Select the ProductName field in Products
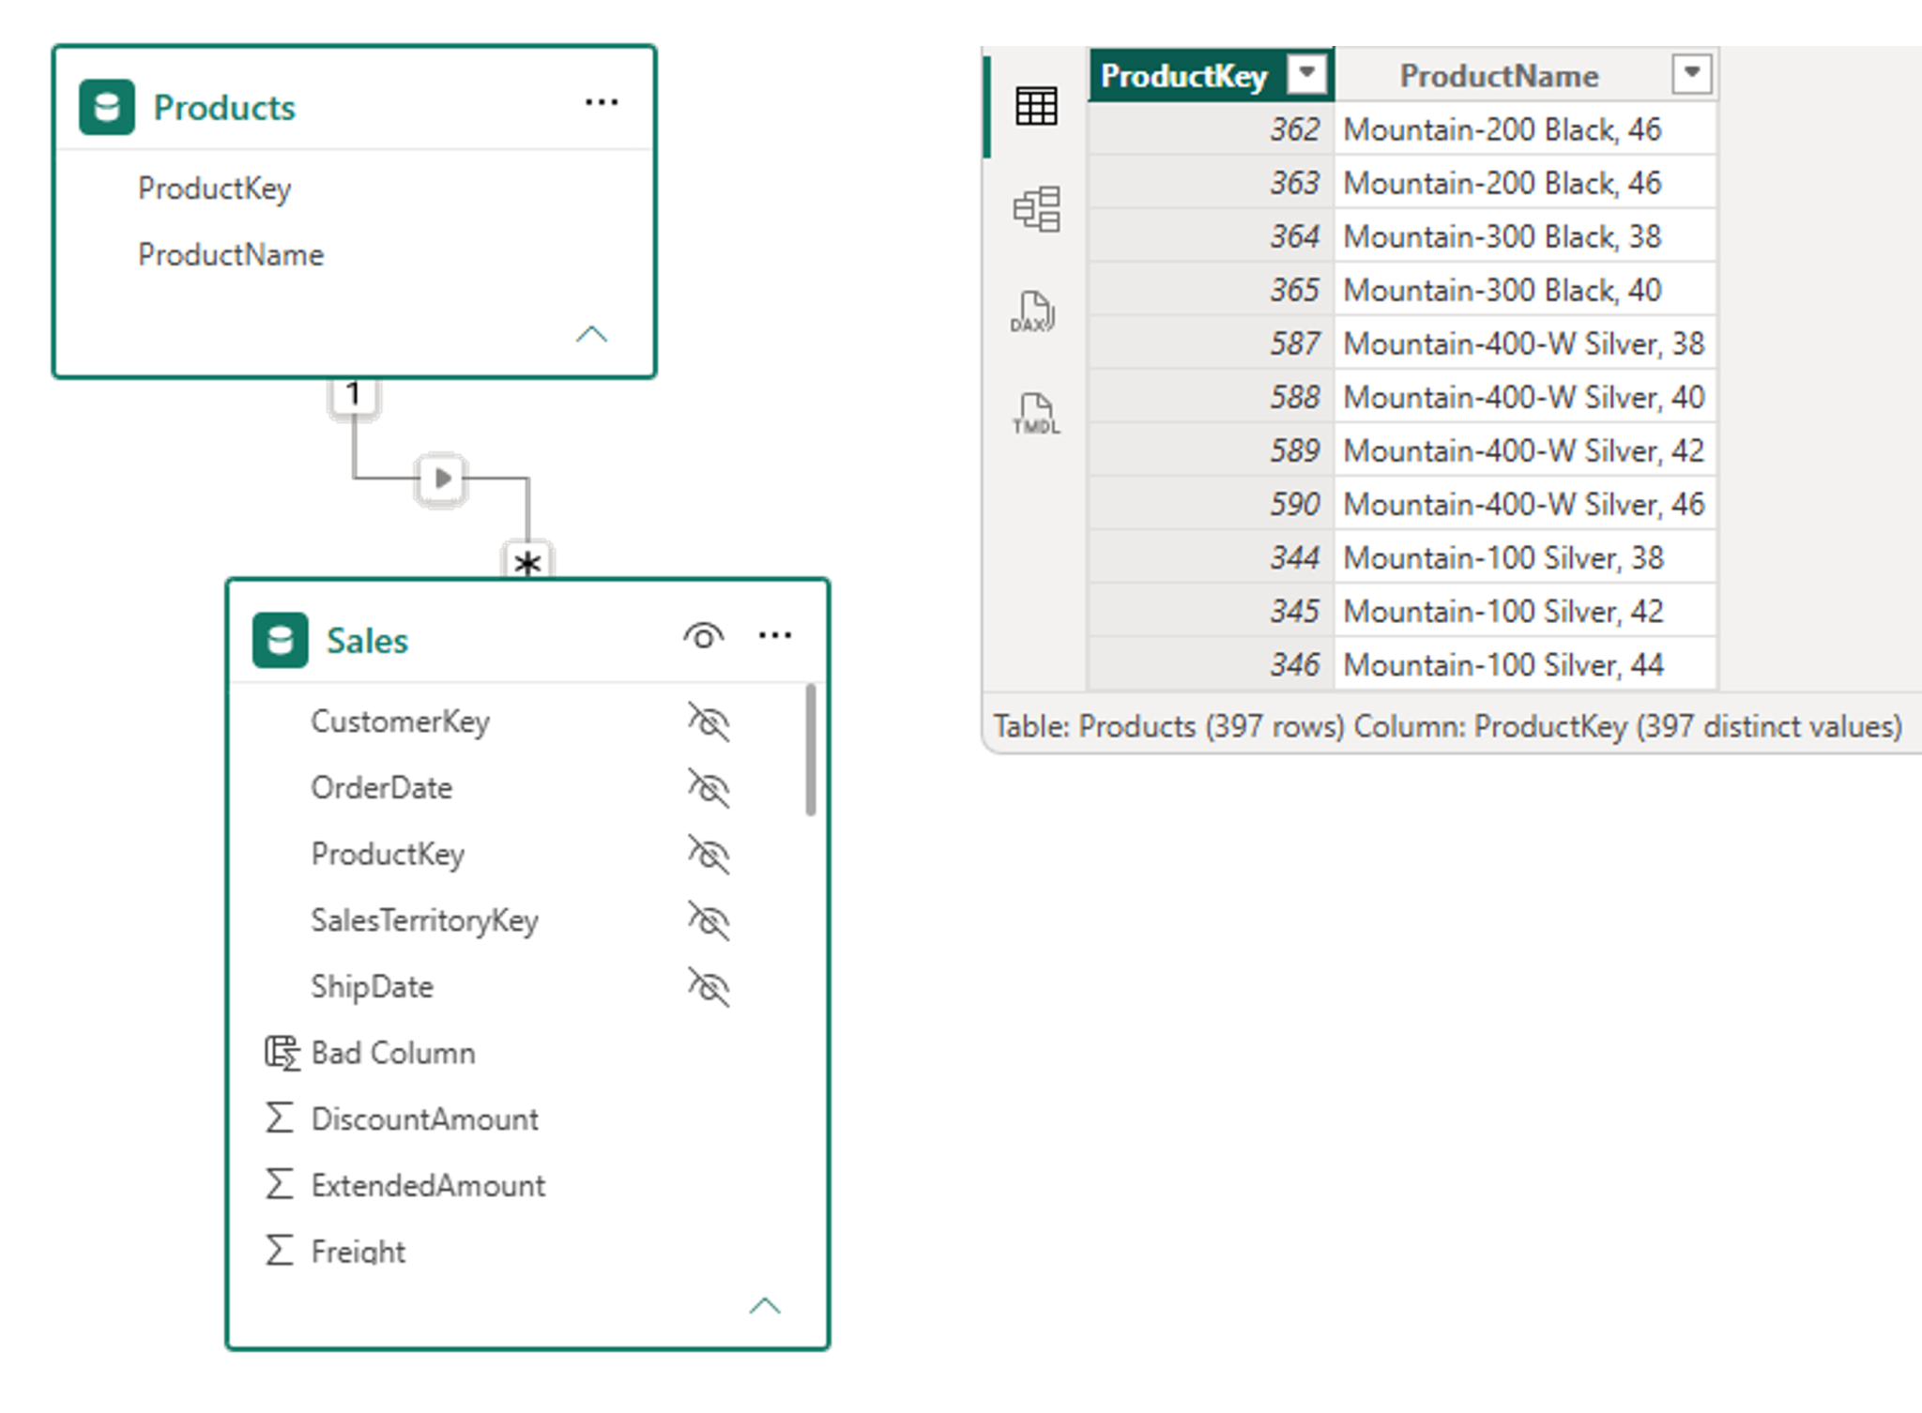Screen dimensions: 1922x1413 coord(231,254)
